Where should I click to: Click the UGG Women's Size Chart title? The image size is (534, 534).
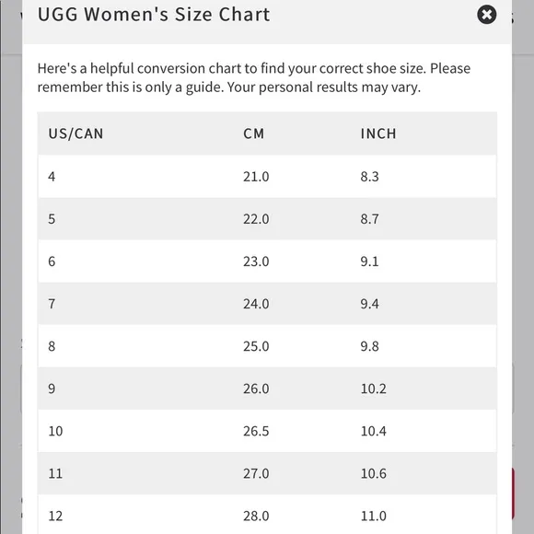point(154,15)
